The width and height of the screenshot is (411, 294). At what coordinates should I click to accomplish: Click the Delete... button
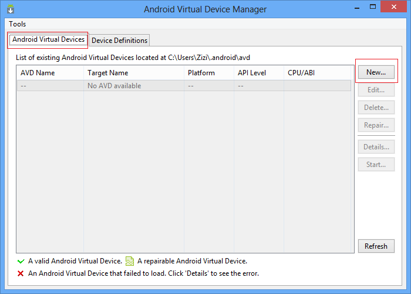376,108
